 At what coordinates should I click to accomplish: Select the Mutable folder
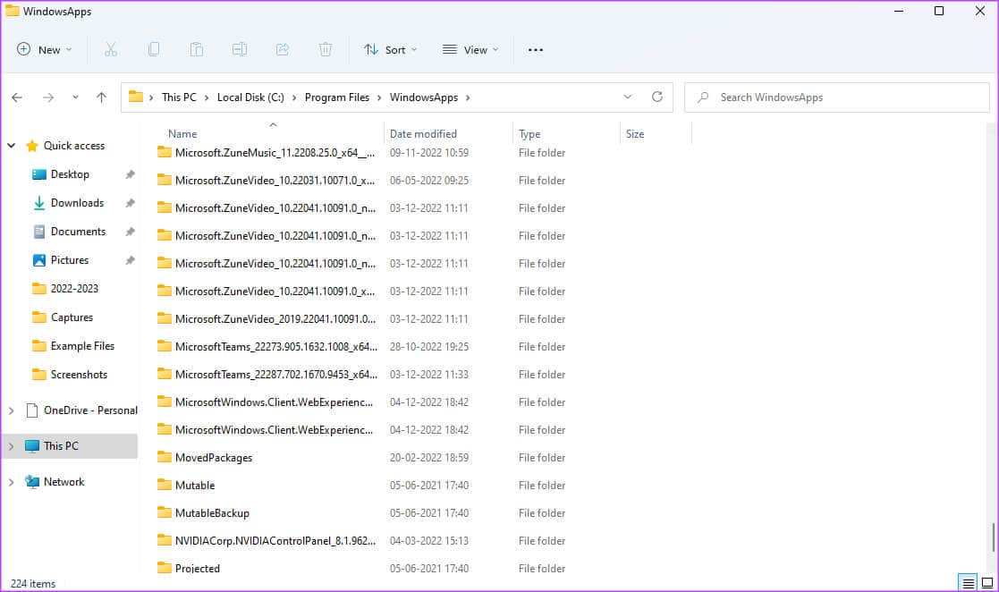pos(195,486)
